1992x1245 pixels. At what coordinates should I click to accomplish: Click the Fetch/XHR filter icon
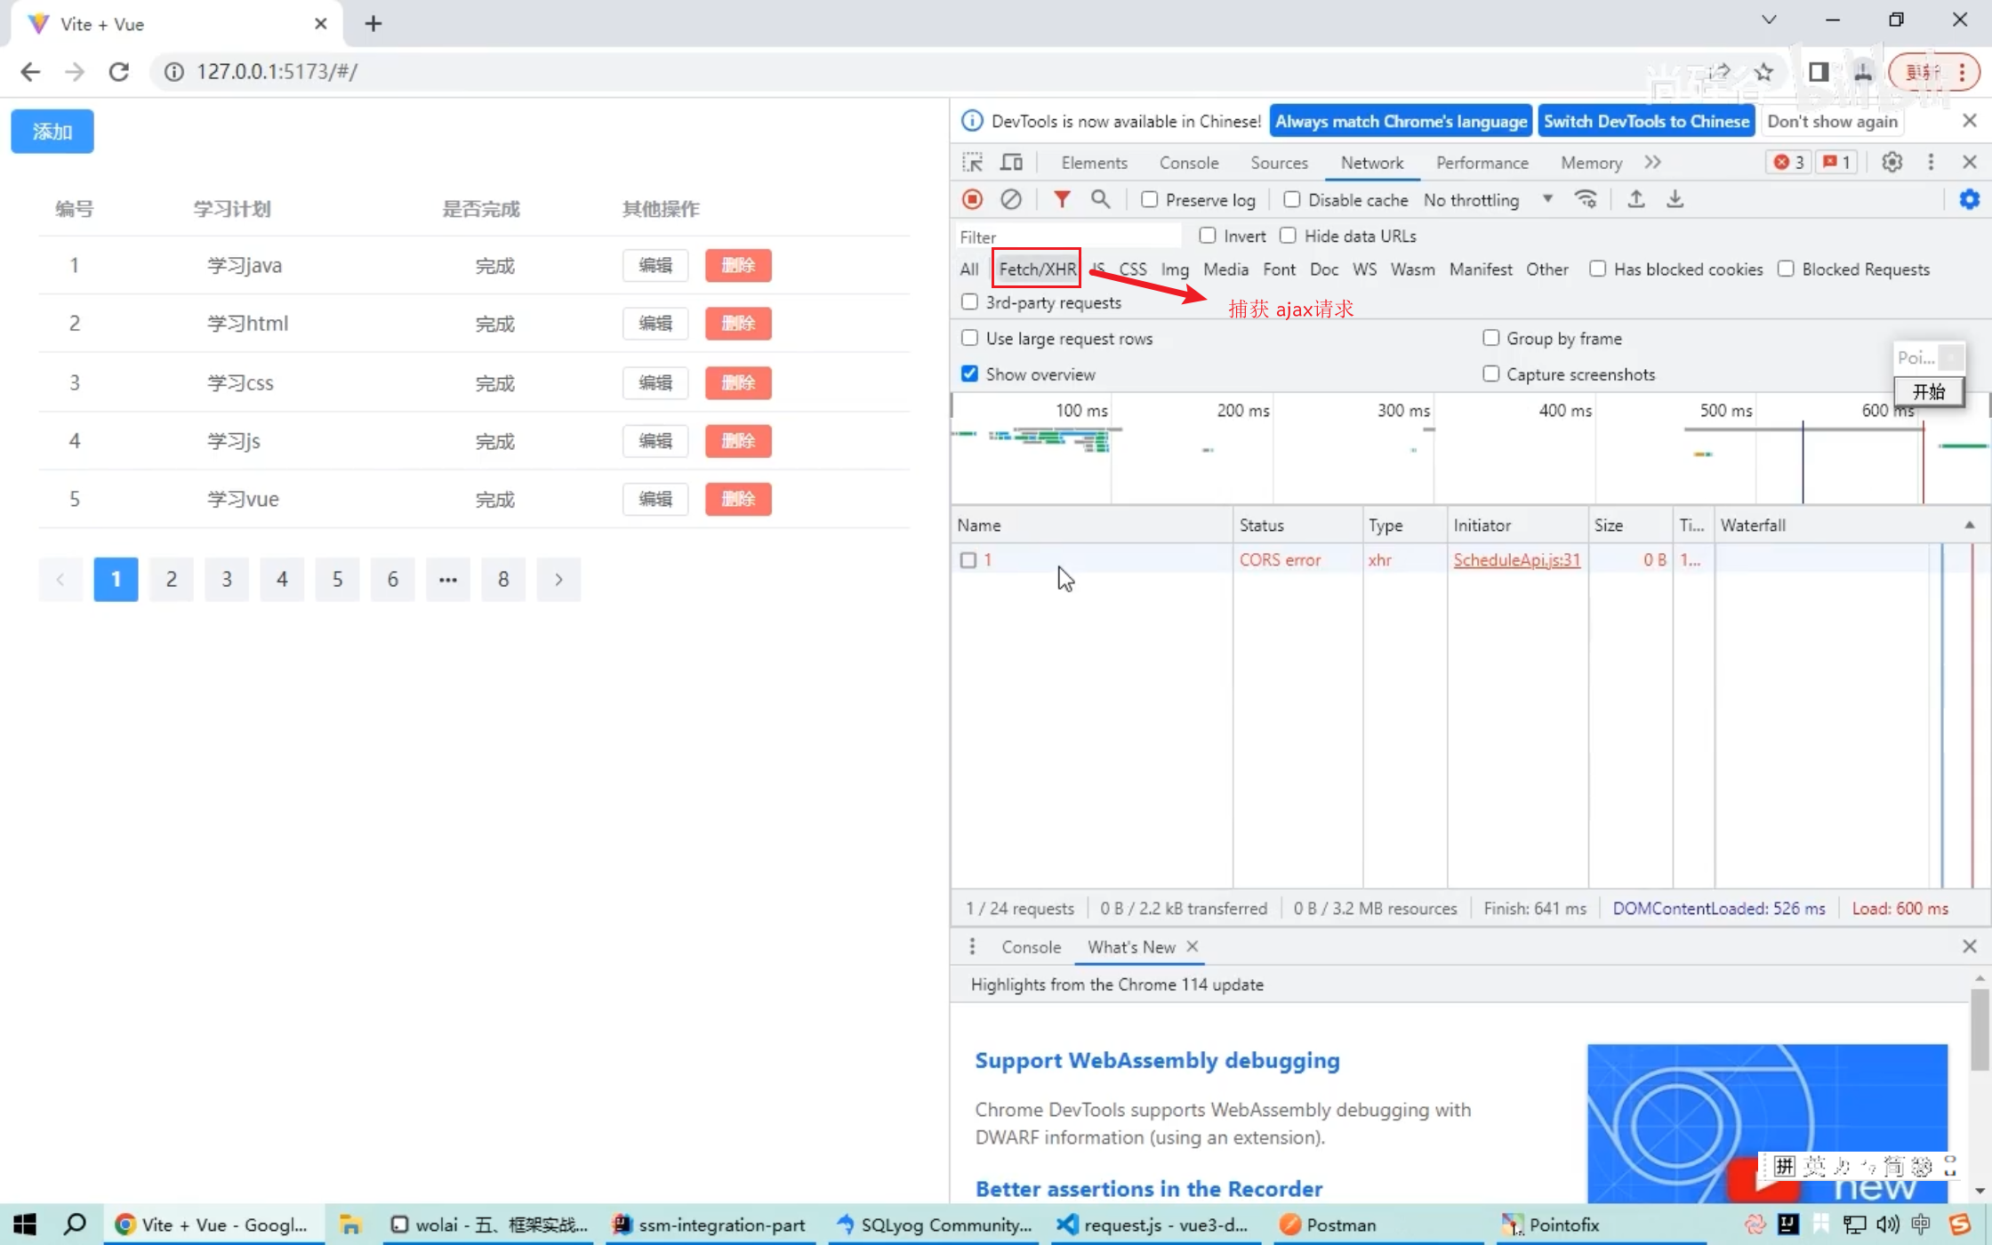pos(1035,269)
